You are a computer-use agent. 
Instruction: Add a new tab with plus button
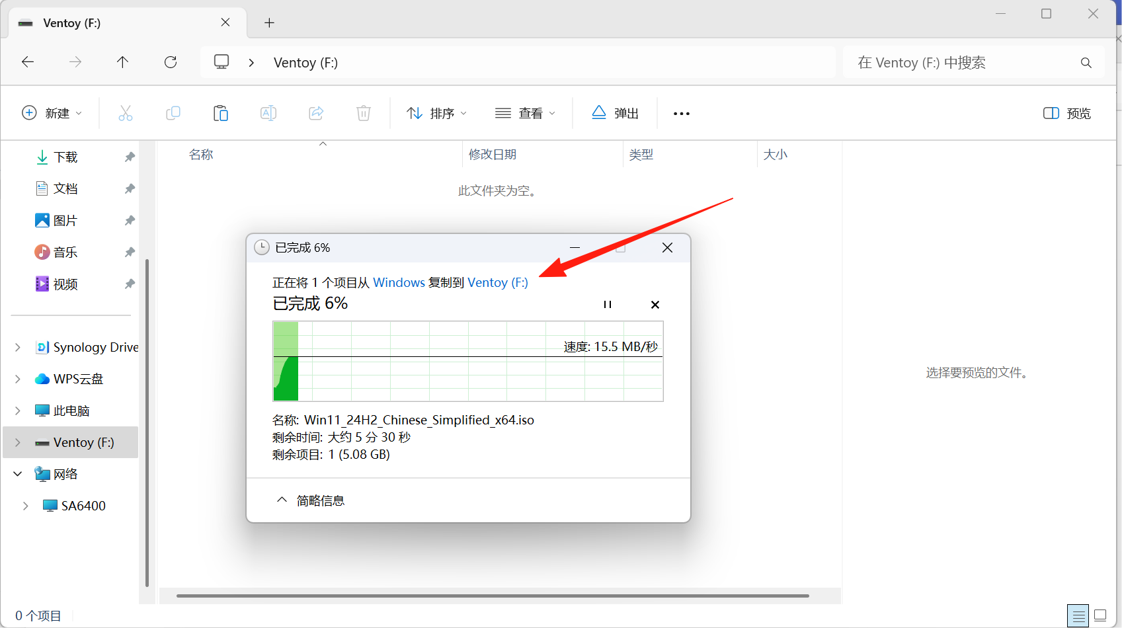pyautogui.click(x=269, y=23)
